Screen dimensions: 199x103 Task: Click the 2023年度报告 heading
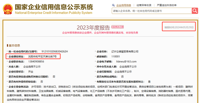click(93, 28)
